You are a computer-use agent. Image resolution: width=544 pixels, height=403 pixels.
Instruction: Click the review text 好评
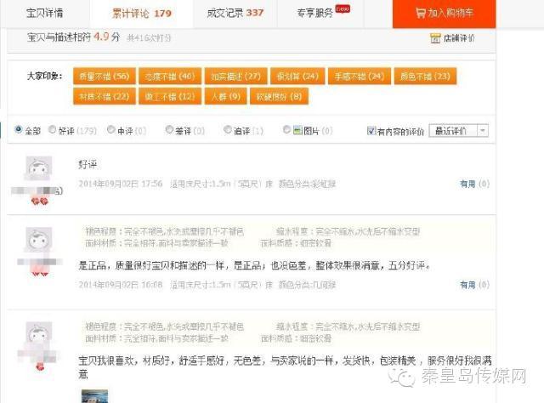(x=88, y=165)
